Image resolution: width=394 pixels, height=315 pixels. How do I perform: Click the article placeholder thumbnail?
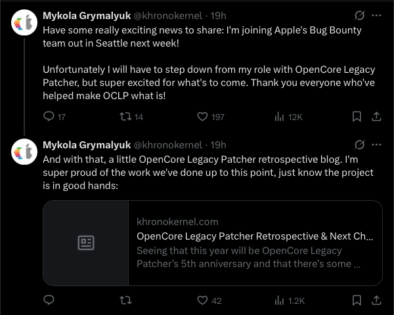point(86,243)
